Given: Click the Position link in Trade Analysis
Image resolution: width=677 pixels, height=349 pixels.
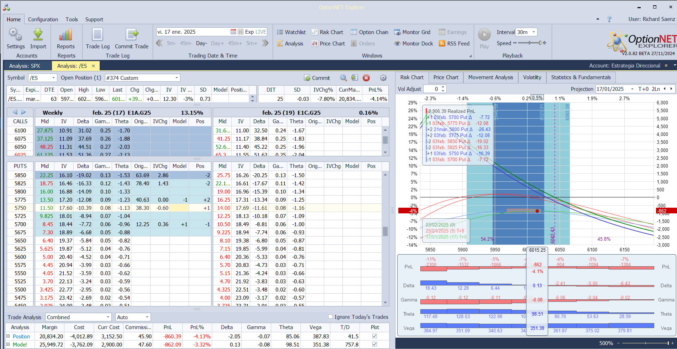Looking at the screenshot, I should [x=21, y=336].
